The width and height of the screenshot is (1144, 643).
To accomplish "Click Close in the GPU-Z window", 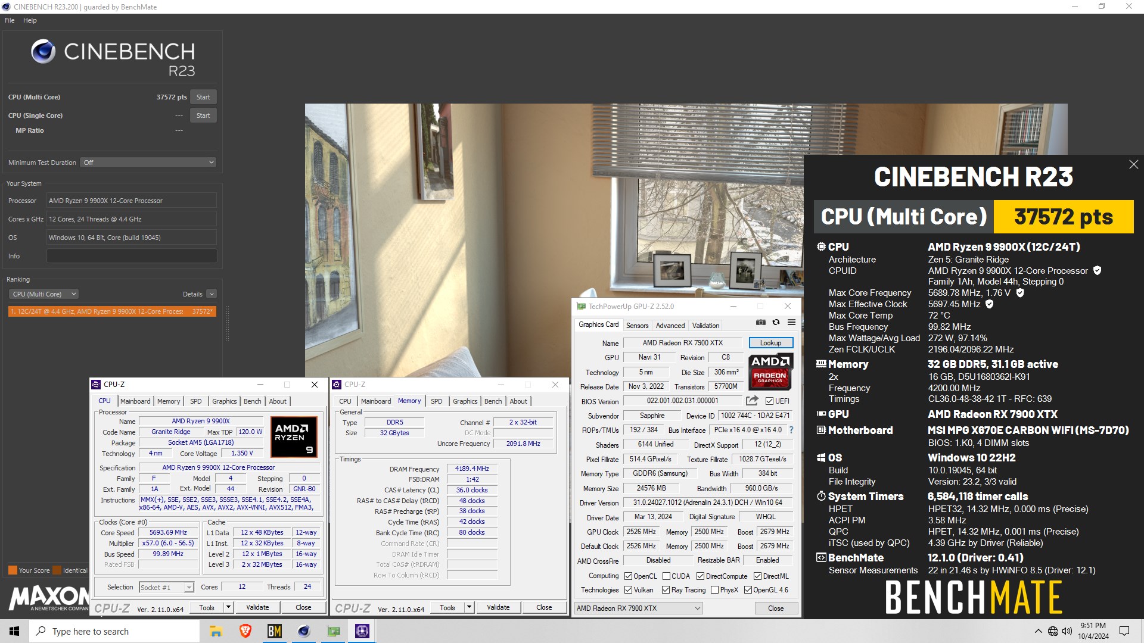I will pyautogui.click(x=775, y=608).
